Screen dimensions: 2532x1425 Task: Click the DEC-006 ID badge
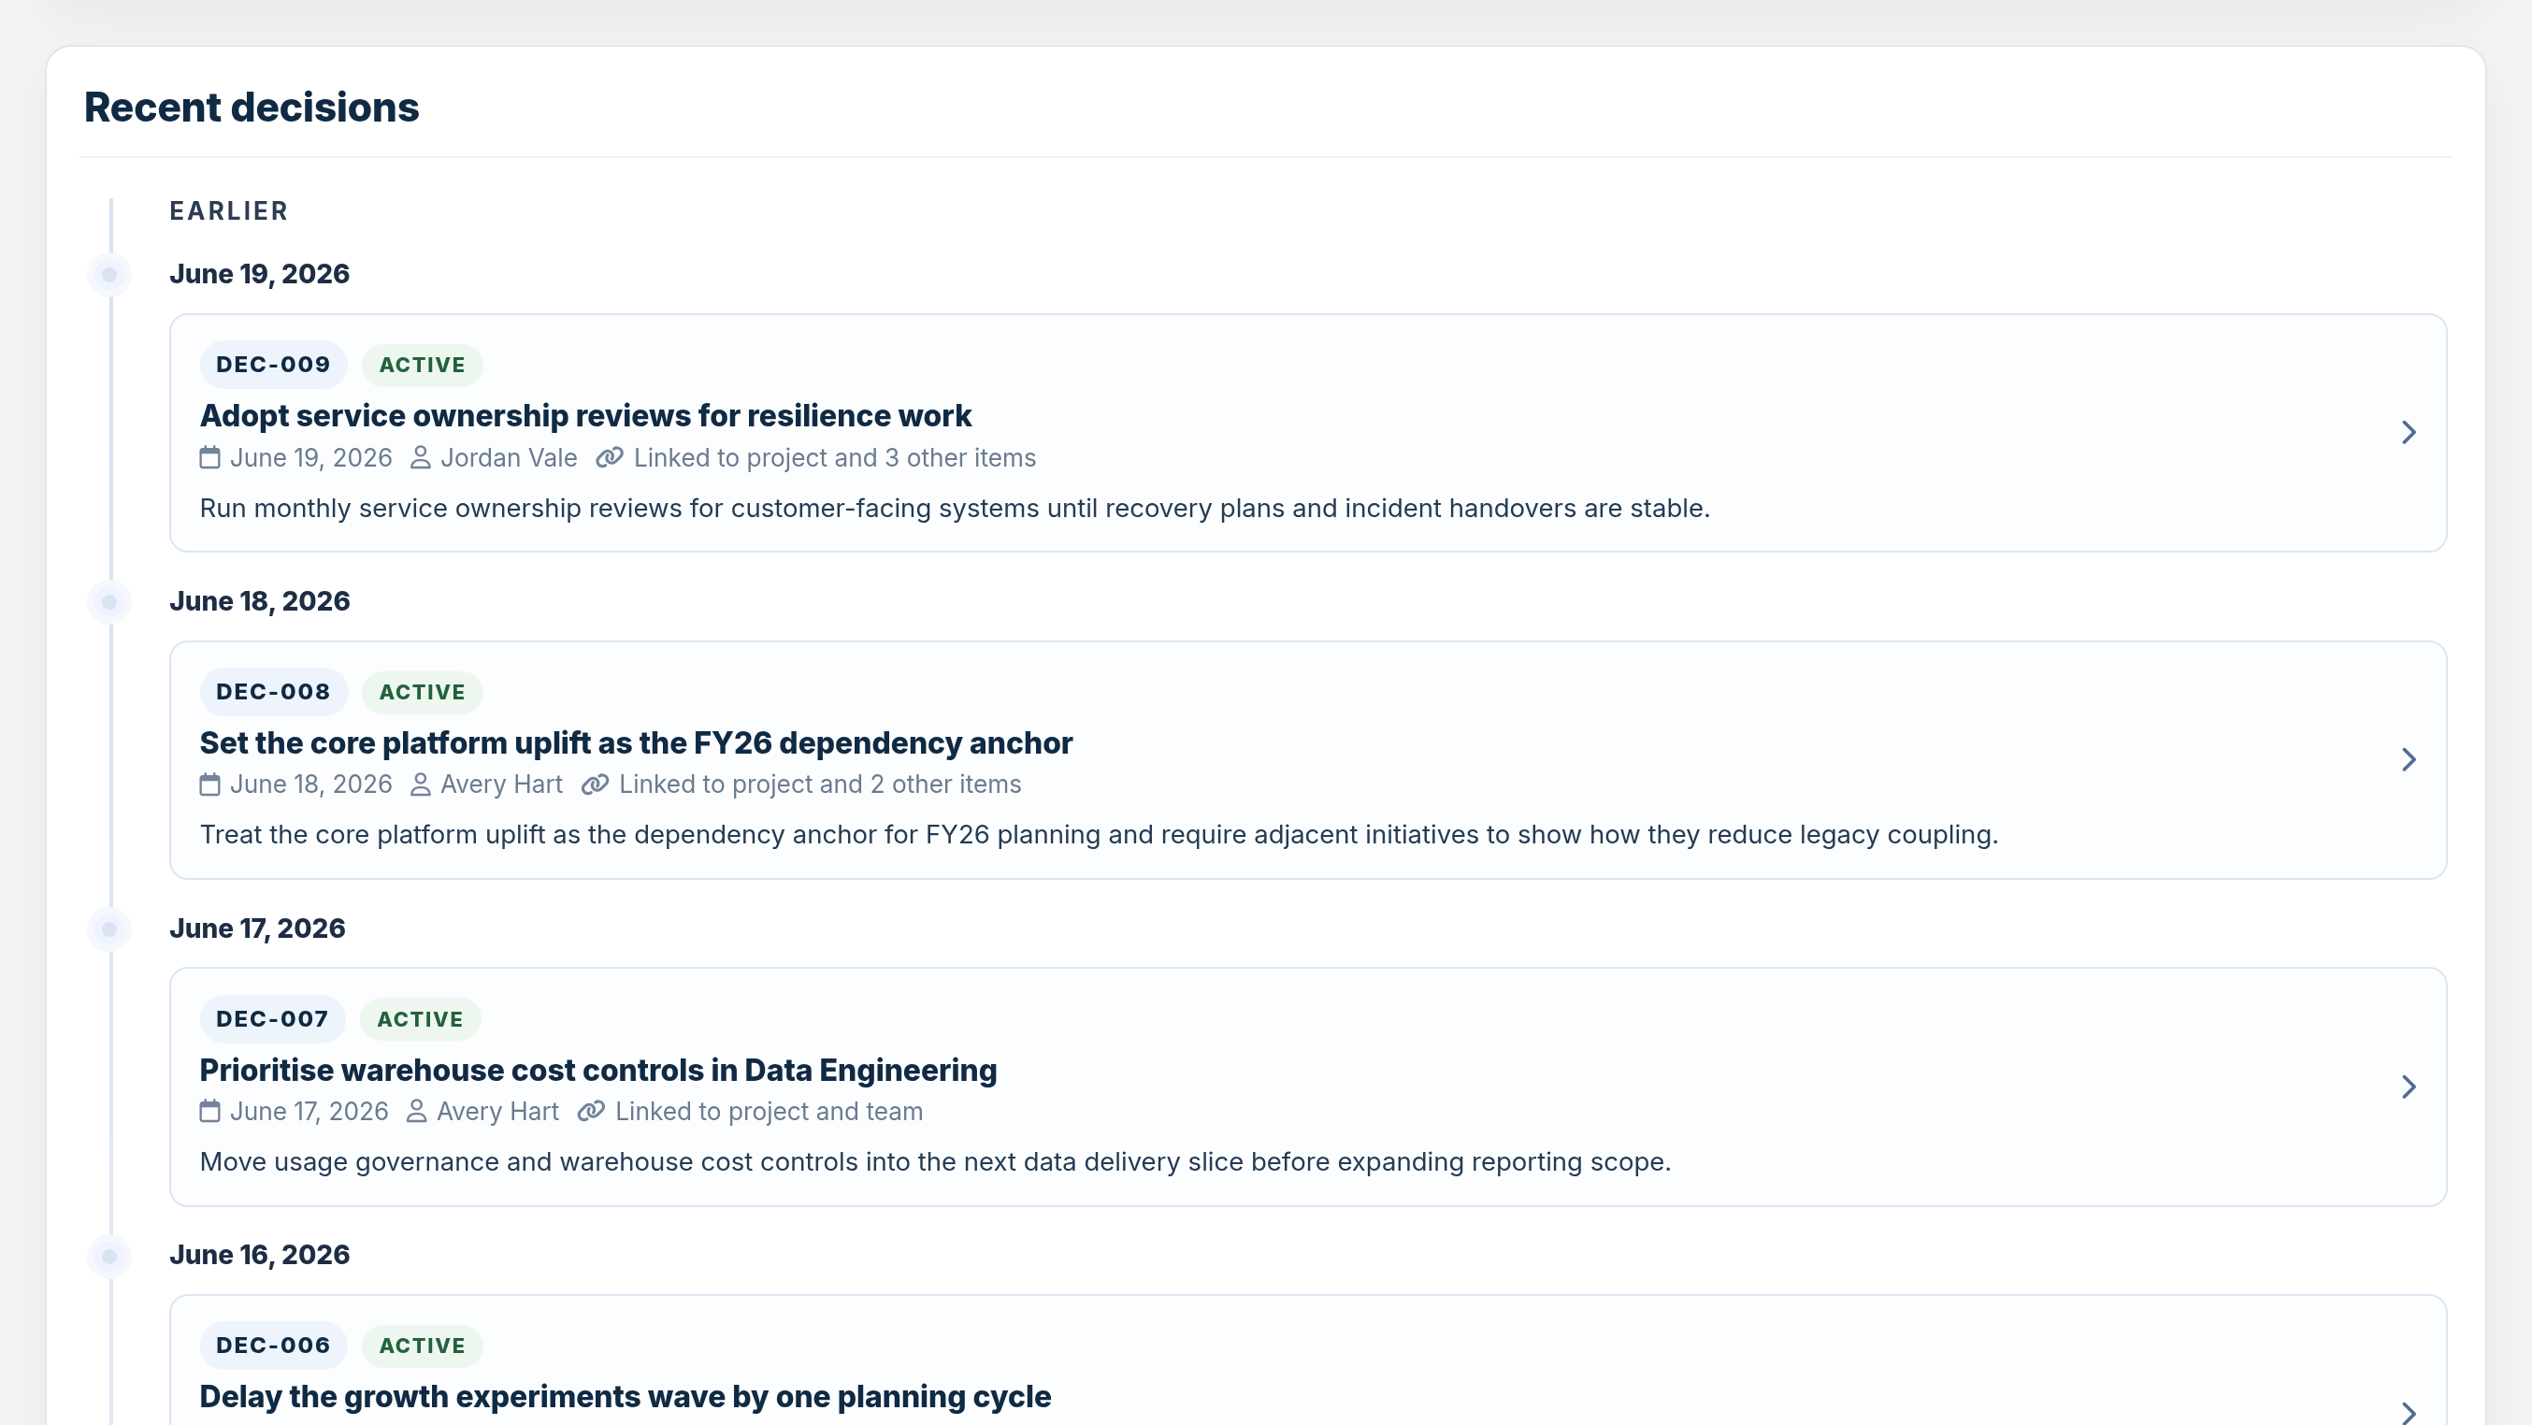click(x=273, y=1346)
